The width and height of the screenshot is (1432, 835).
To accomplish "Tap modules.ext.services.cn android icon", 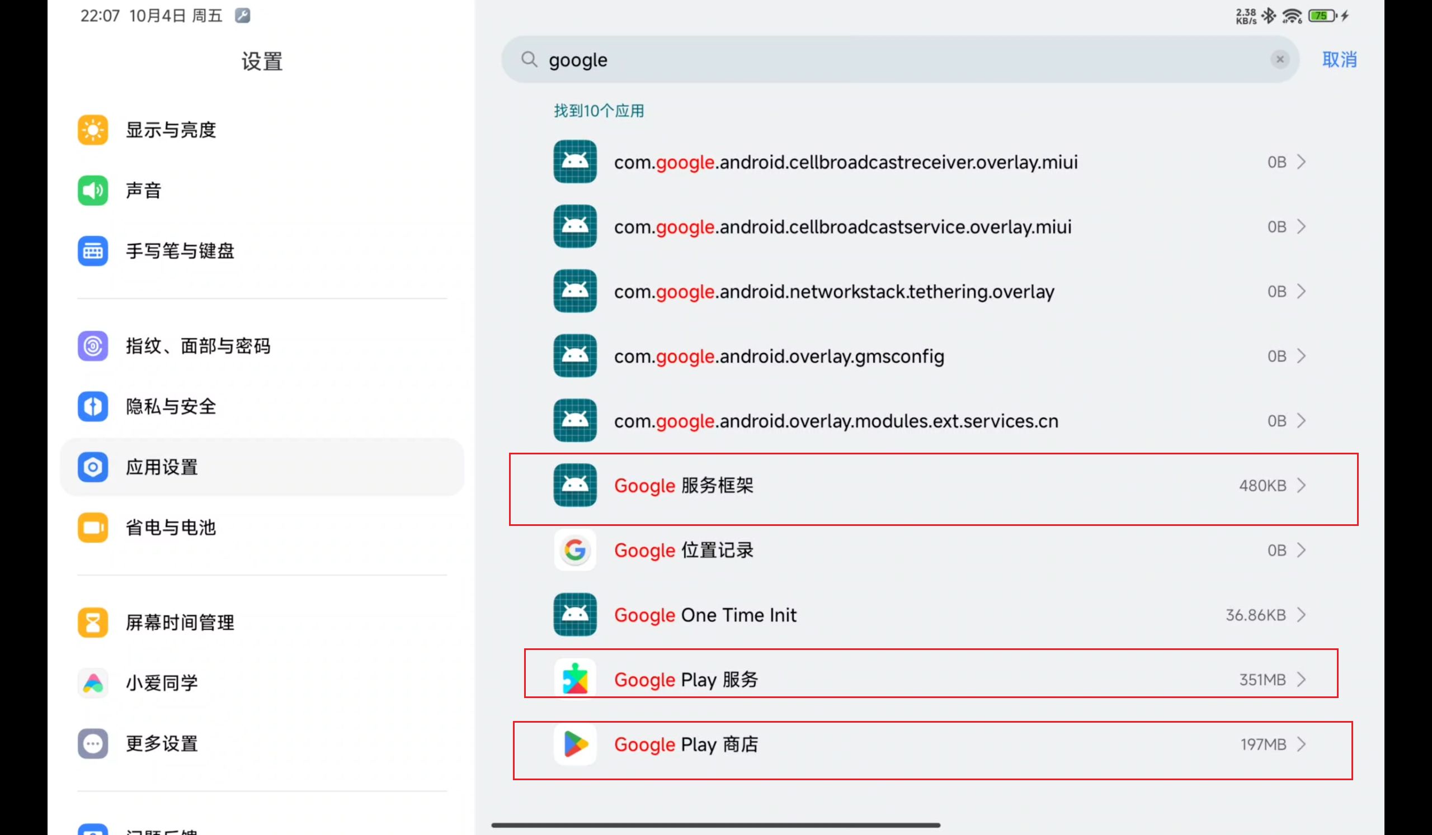I will coord(575,421).
